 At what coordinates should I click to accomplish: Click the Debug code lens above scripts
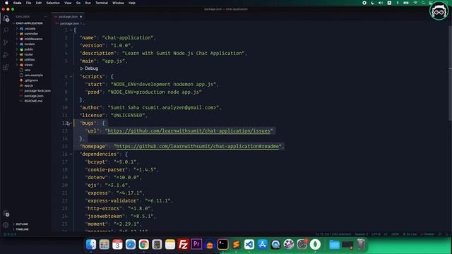click(x=90, y=68)
